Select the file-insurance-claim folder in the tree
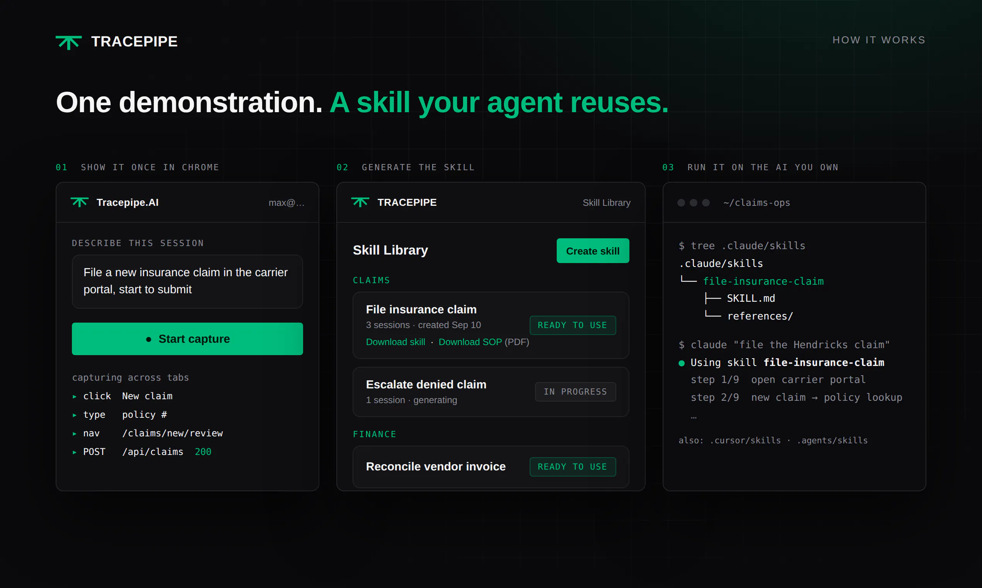Viewport: 982px width, 588px height. [763, 281]
